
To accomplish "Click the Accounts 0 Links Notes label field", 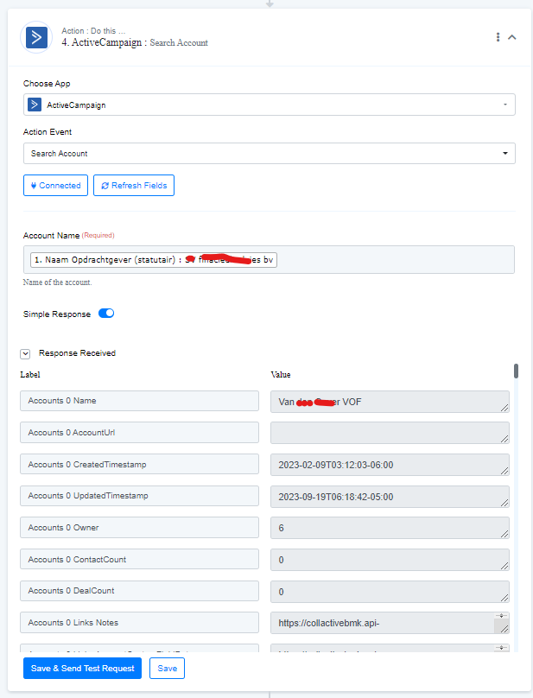I will point(139,622).
